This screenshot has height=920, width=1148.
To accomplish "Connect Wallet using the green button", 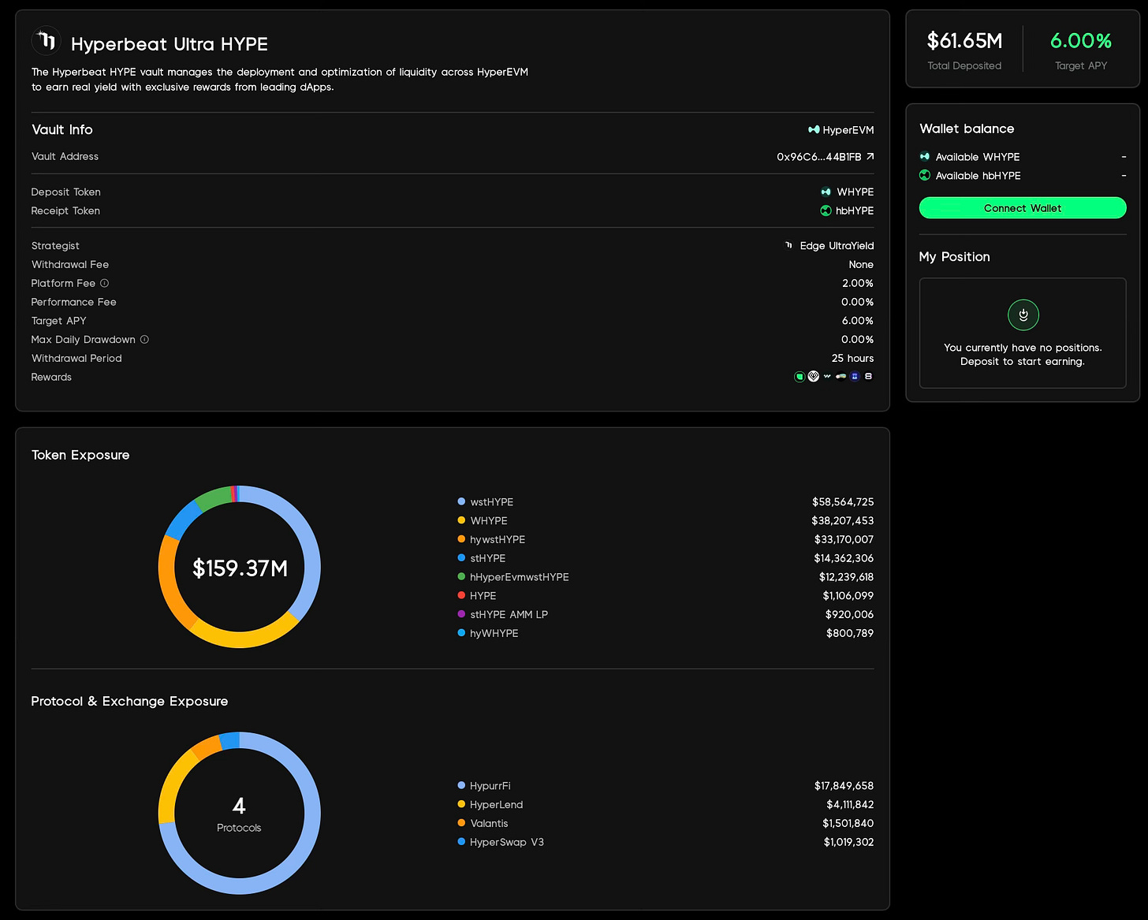I will point(1023,208).
